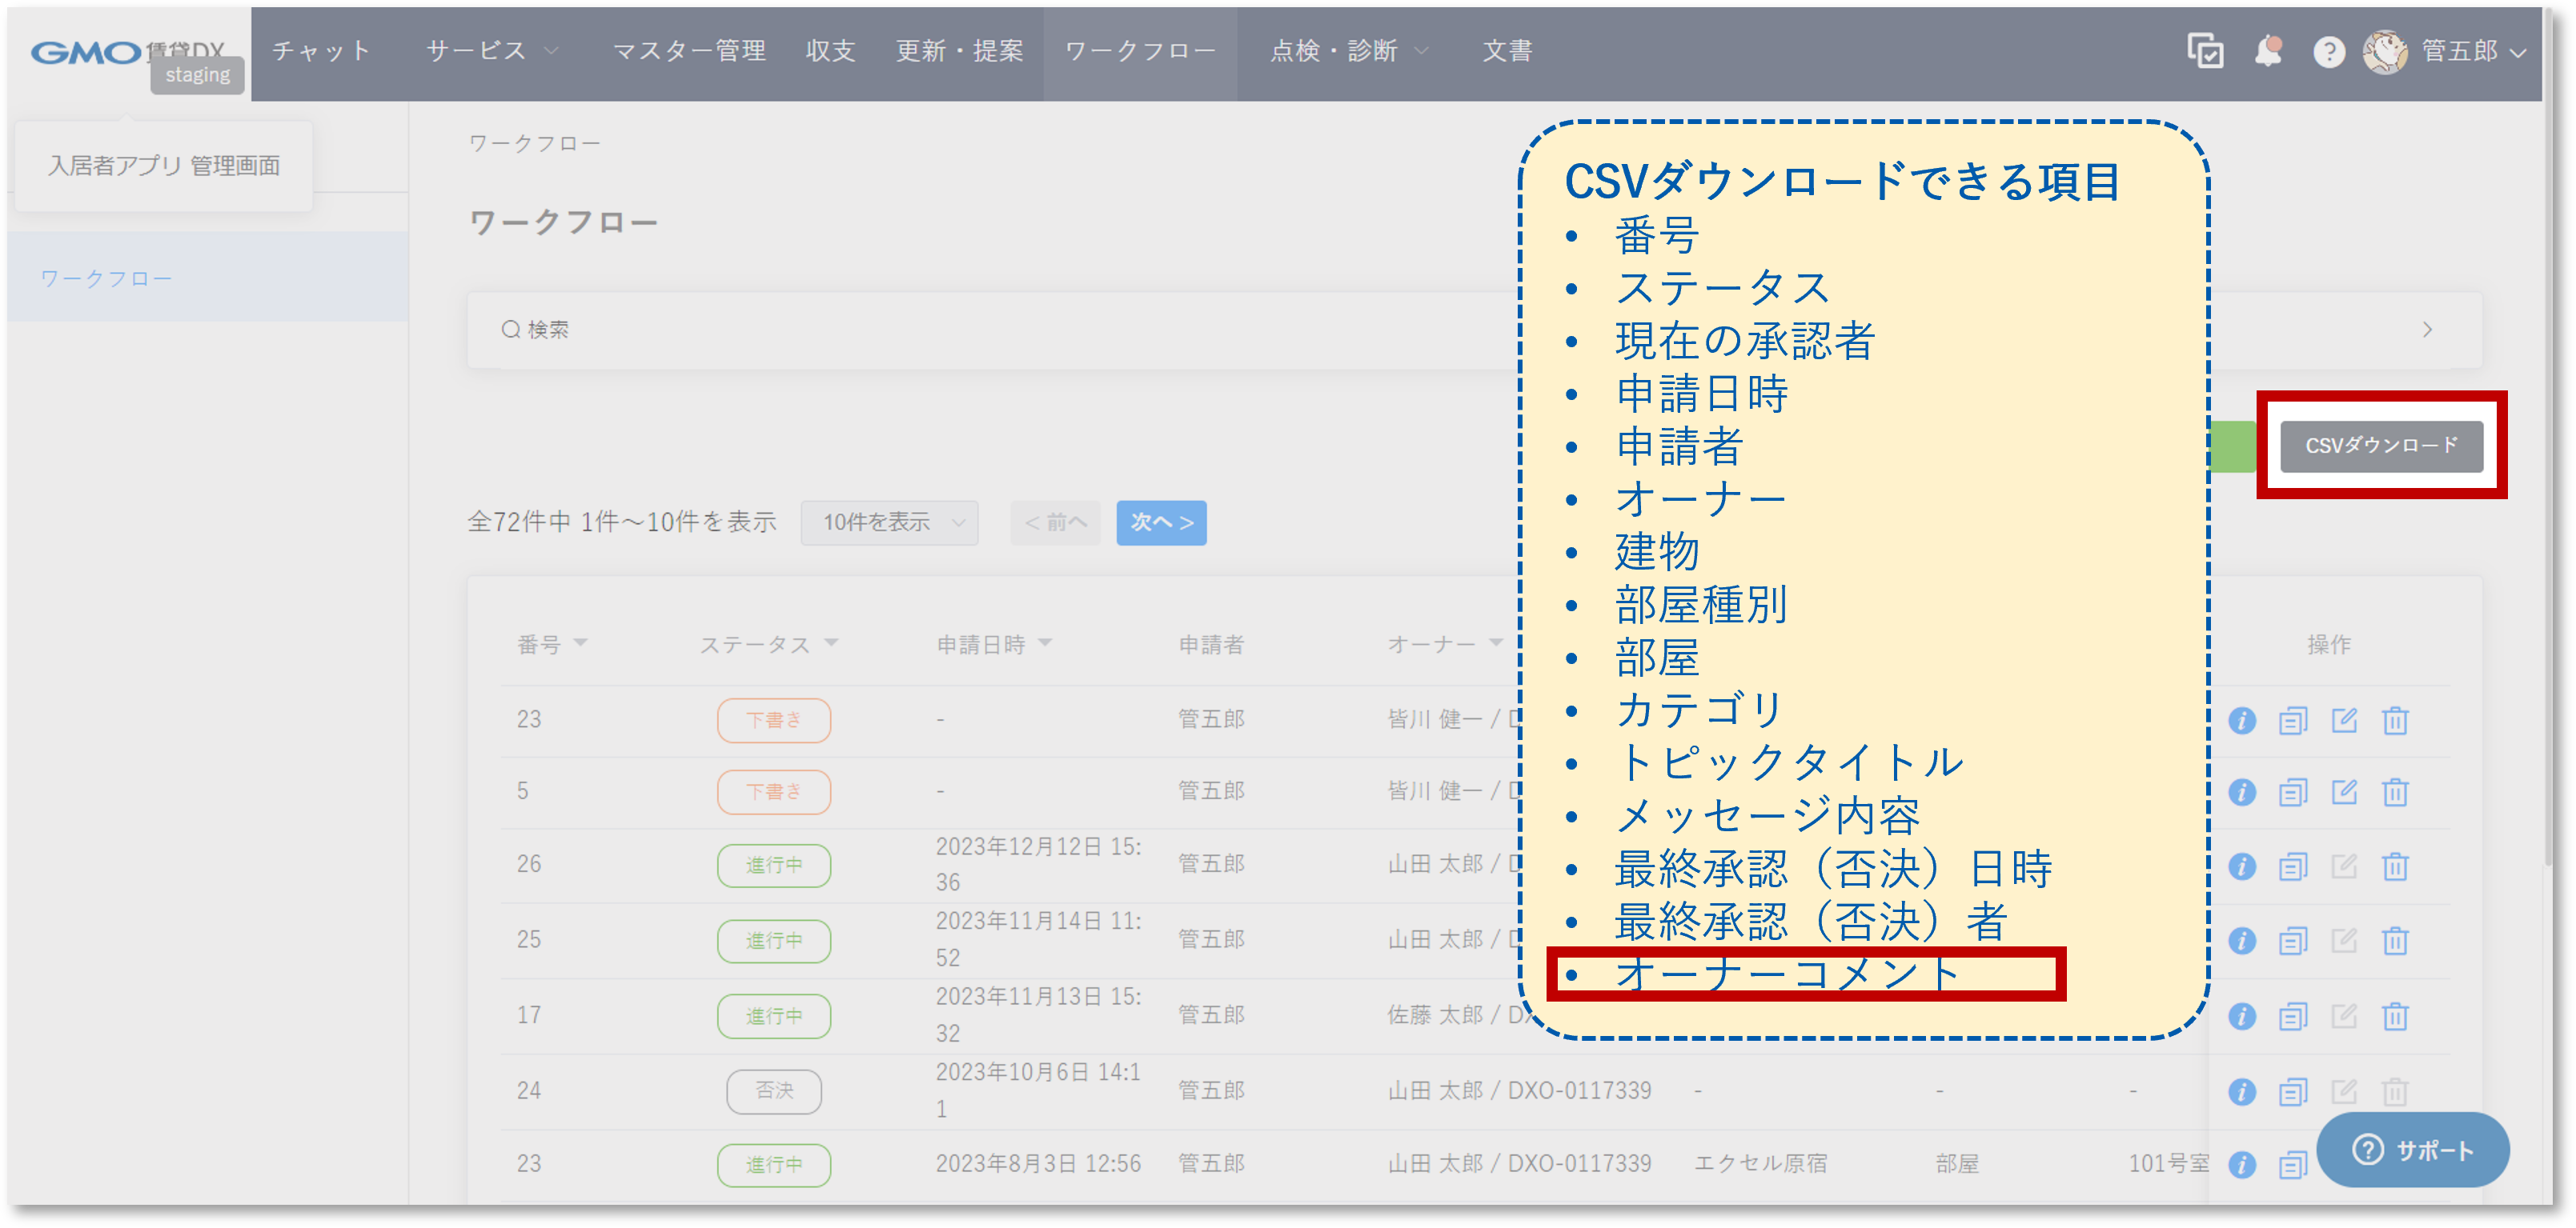
Task: Open the 文書 menu item
Action: (x=1506, y=52)
